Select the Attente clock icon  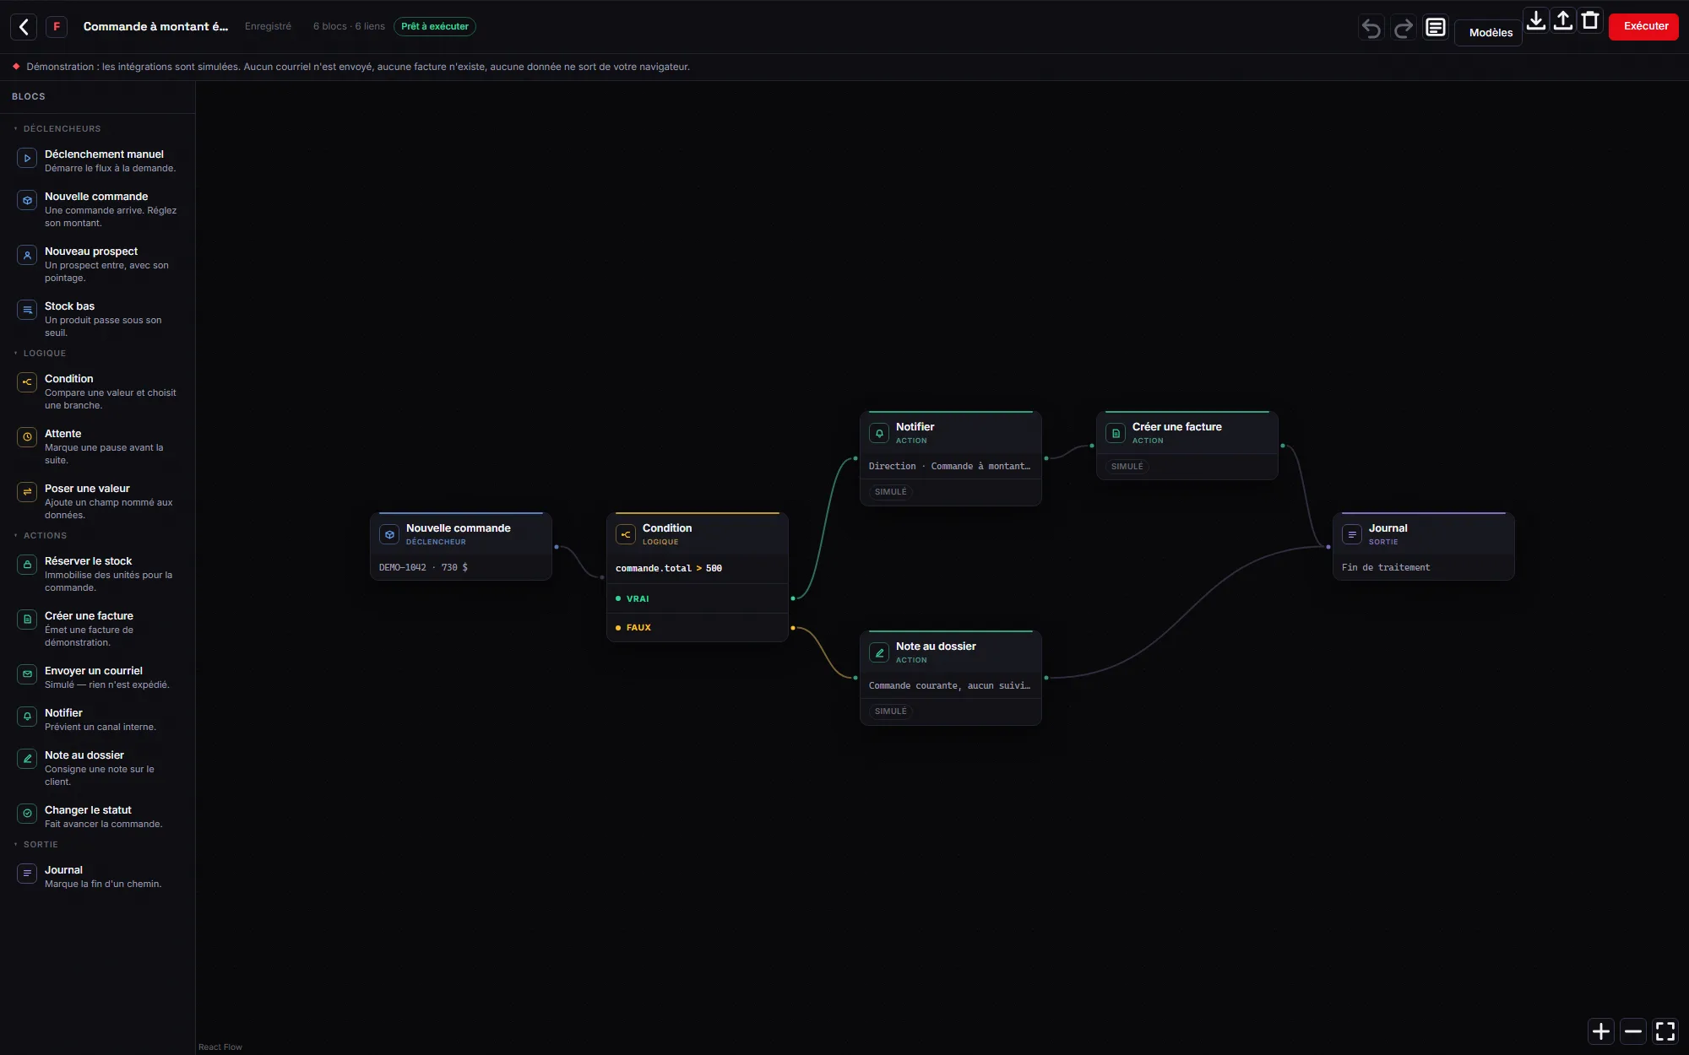coord(27,437)
